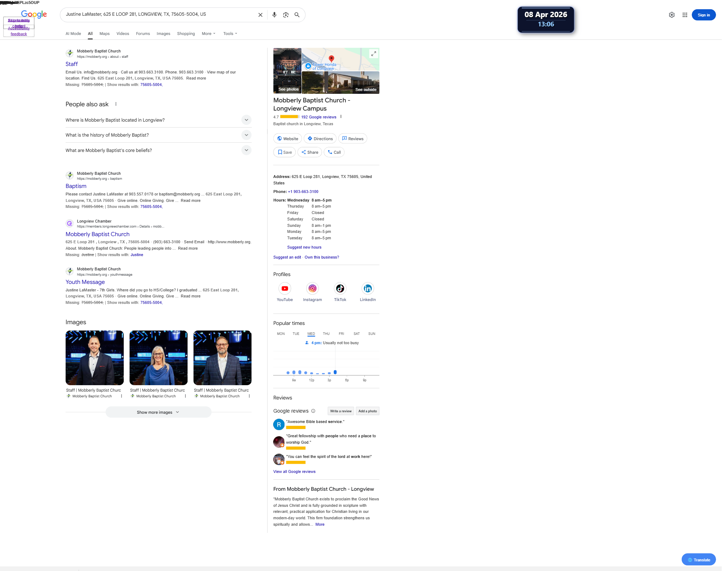This screenshot has width=726, height=571.
Task: Expand 'What is the history of Mobberly' question
Action: pos(246,135)
